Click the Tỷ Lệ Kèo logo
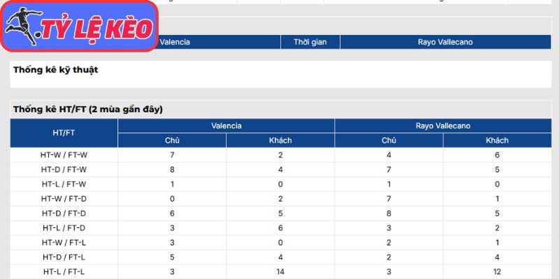559x279 pixels. (x=79, y=26)
